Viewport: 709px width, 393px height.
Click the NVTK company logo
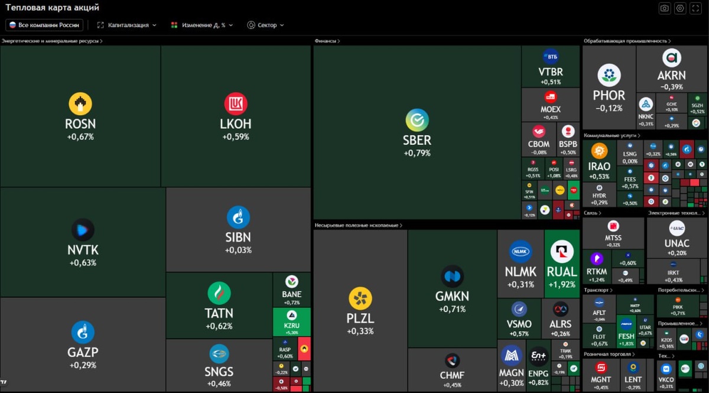[82, 230]
